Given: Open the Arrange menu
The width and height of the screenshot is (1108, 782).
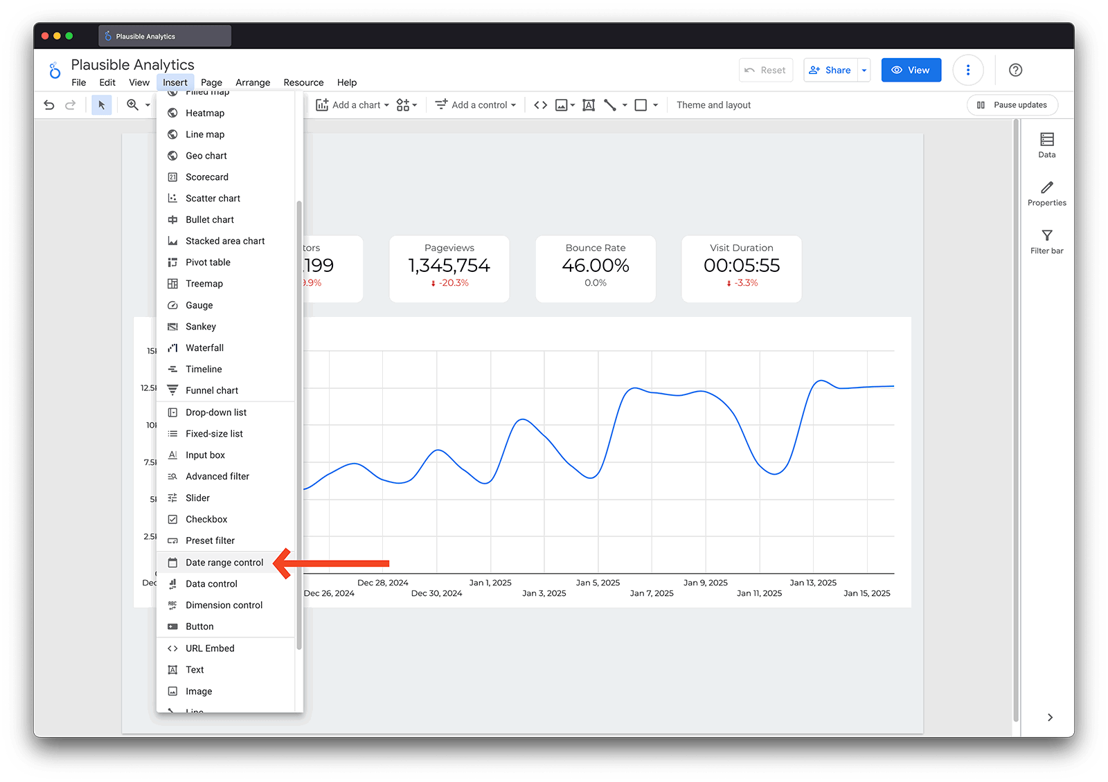Looking at the screenshot, I should tap(253, 82).
